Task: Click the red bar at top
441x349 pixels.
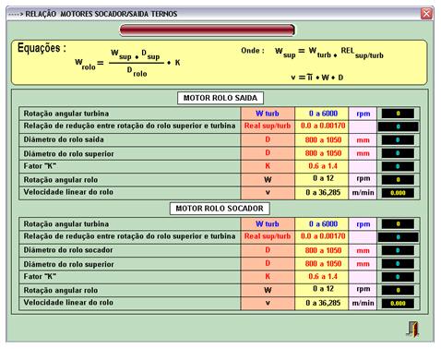Action: (207, 30)
